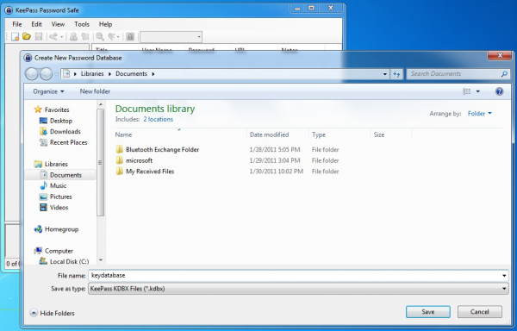Select the microsoft folder
517x331 pixels.
pos(139,160)
